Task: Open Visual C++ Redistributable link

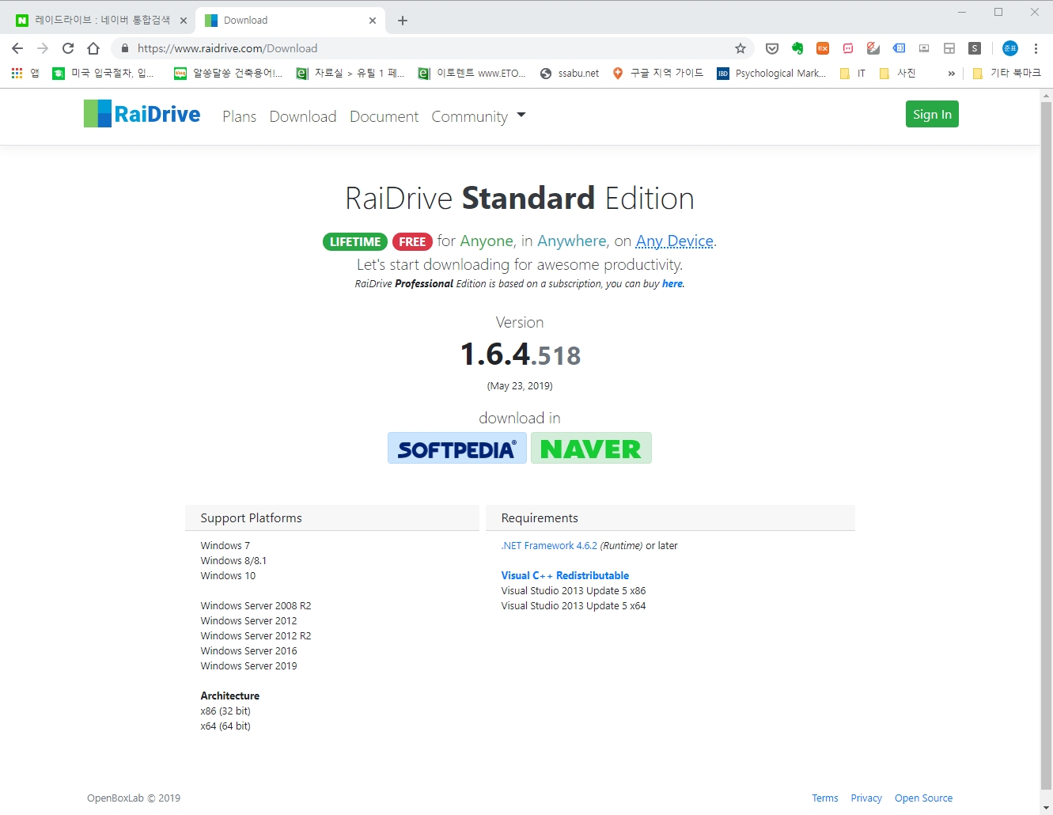Action: [x=565, y=576]
